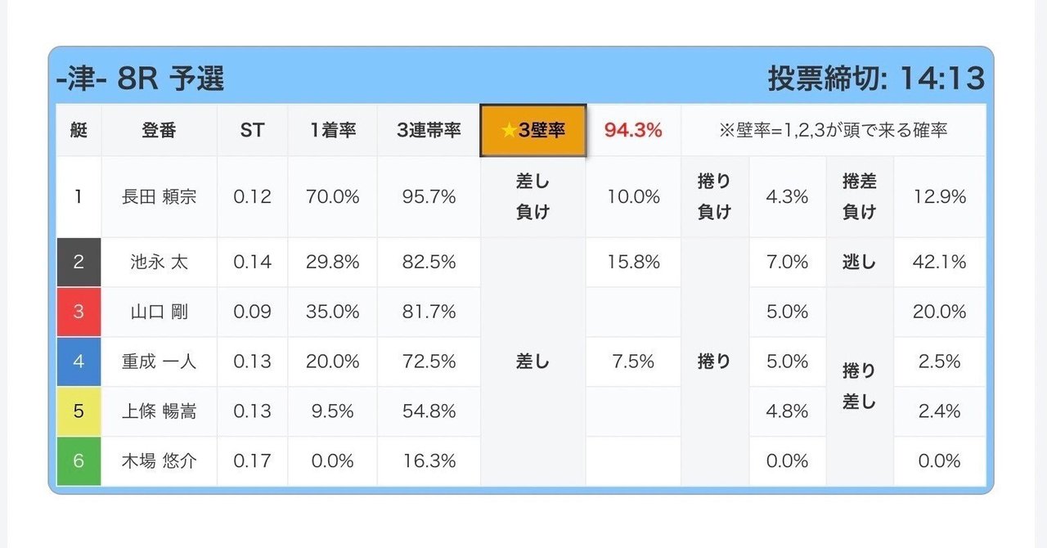The width and height of the screenshot is (1047, 548).
Task: Click racer name 木場 悠介
Action: tap(160, 461)
